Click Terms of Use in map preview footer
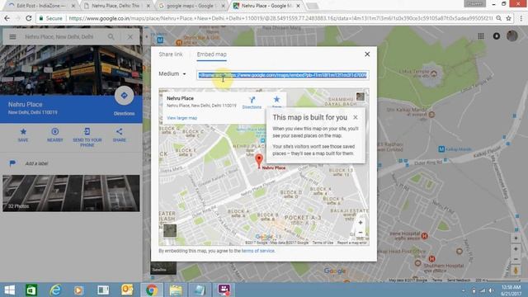The height and width of the screenshot is (297, 528). (x=323, y=243)
